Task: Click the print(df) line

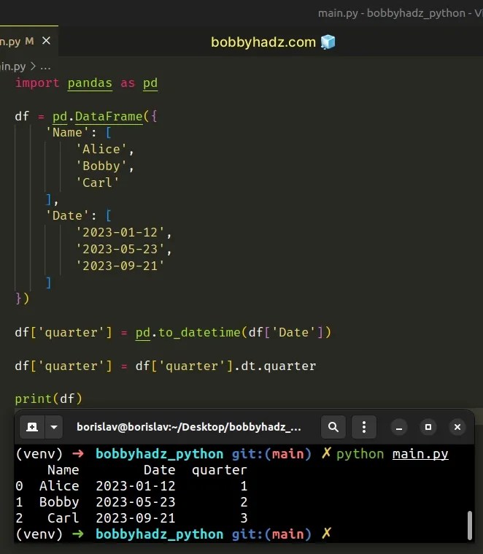Action: (x=48, y=399)
